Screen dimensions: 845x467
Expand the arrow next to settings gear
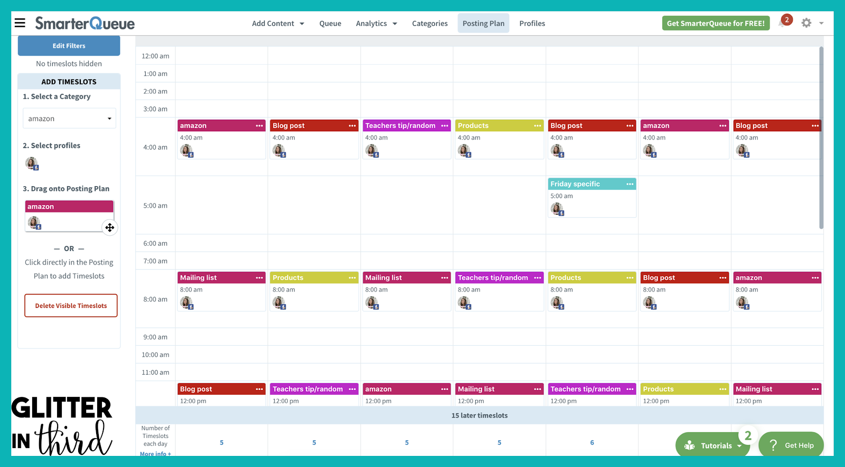[x=821, y=23]
